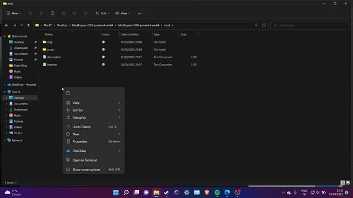Open the Windows Start menu
The width and height of the screenshot is (353, 198).
116,193
